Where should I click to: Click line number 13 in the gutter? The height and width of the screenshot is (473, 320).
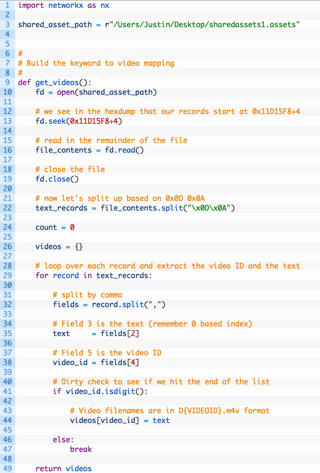pos(7,121)
